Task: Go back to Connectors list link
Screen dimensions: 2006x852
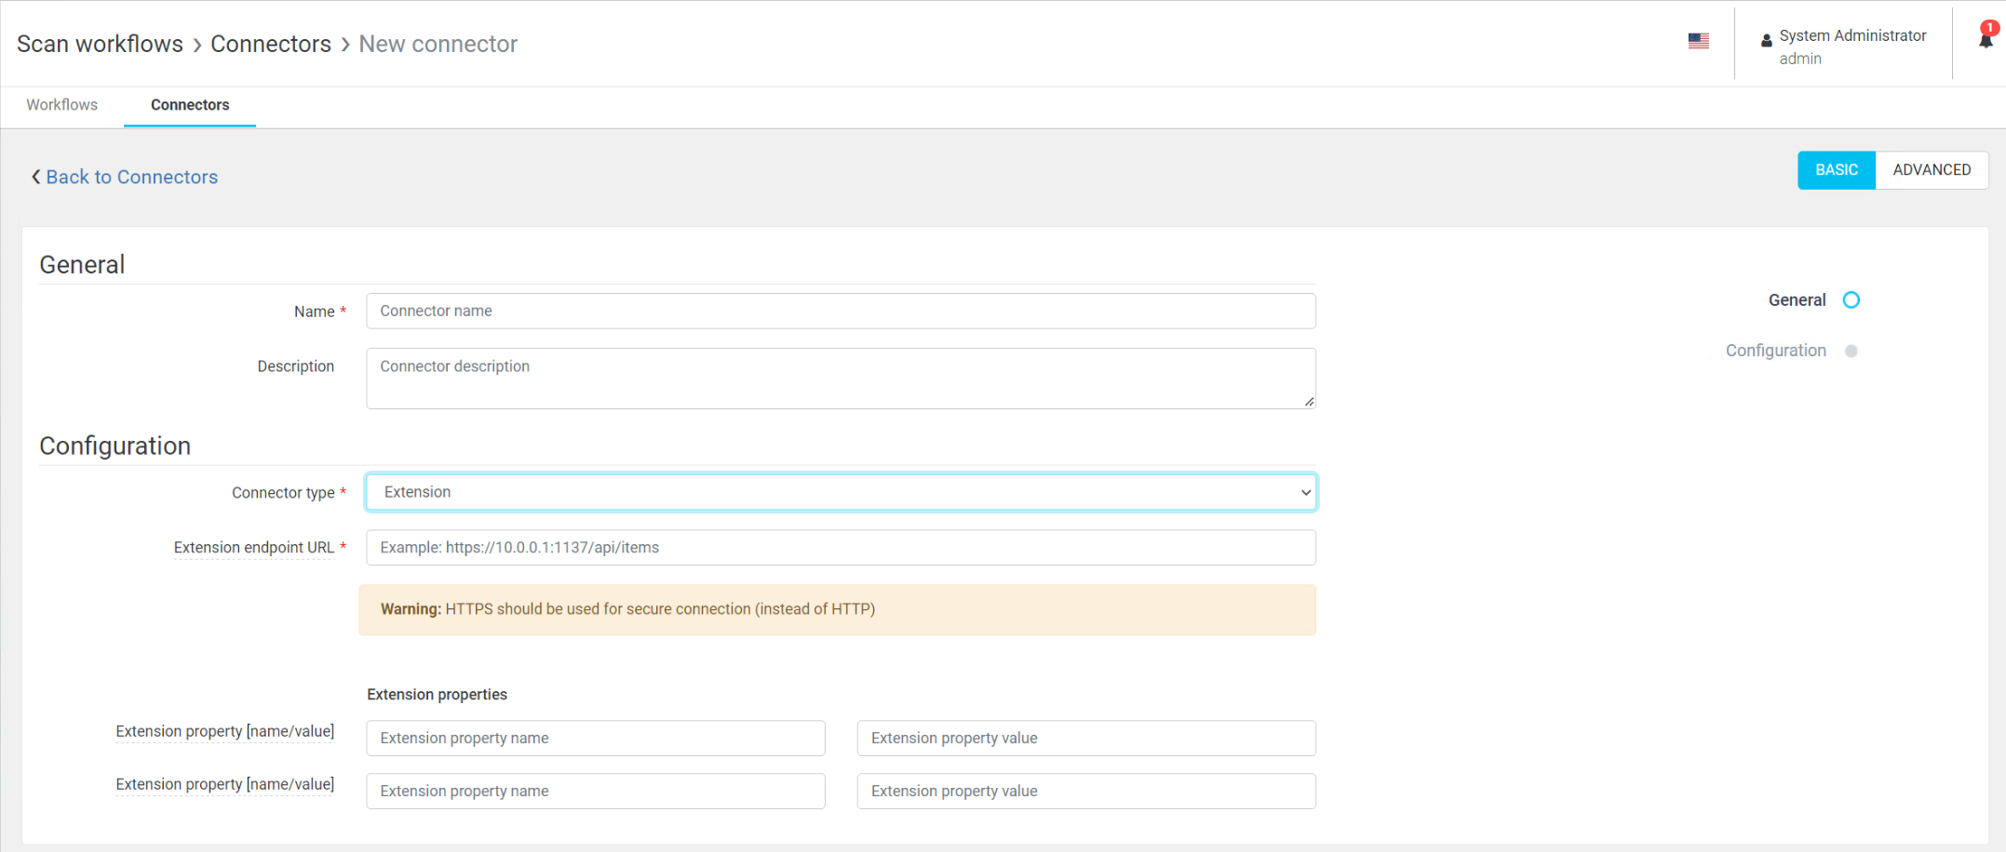Action: coord(131,177)
